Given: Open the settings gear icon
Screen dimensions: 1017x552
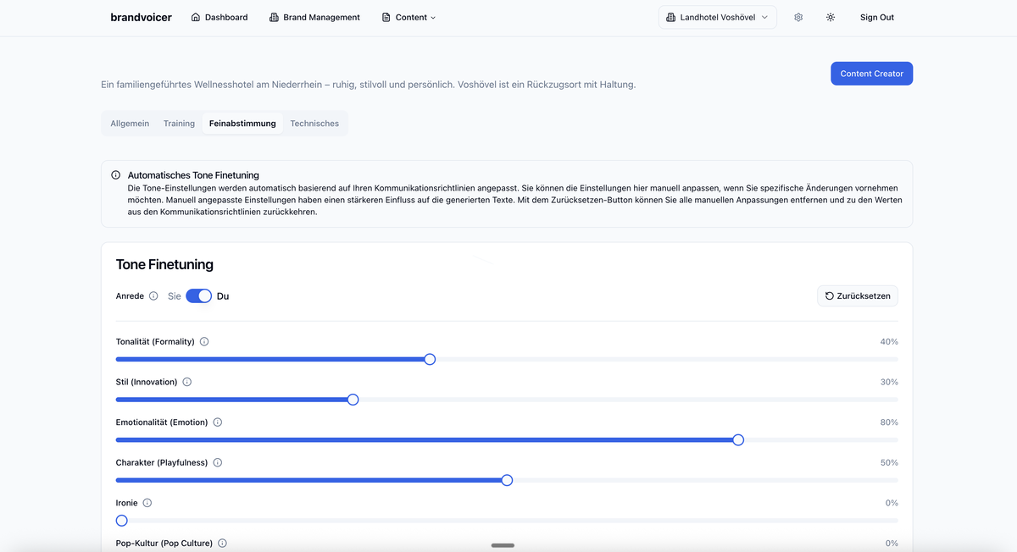Looking at the screenshot, I should [x=797, y=17].
